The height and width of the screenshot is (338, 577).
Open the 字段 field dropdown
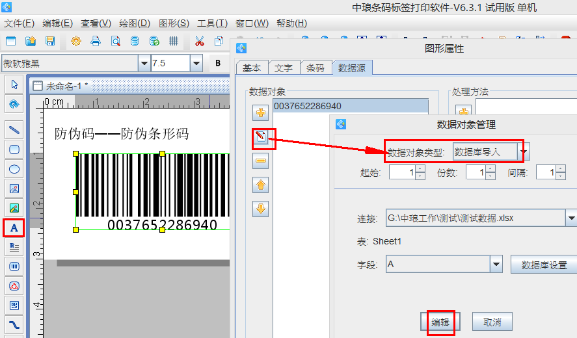click(x=496, y=264)
